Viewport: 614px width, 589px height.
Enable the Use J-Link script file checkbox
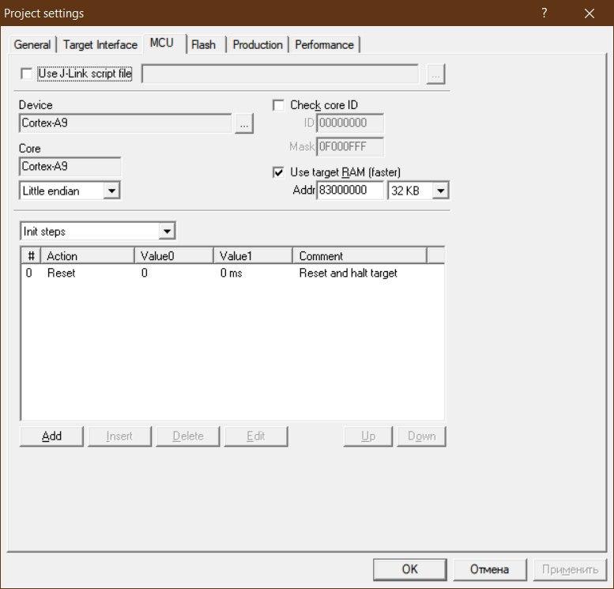click(27, 74)
